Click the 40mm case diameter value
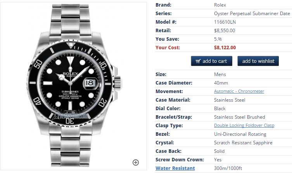This screenshot has height=173, width=292. pyautogui.click(x=221, y=83)
